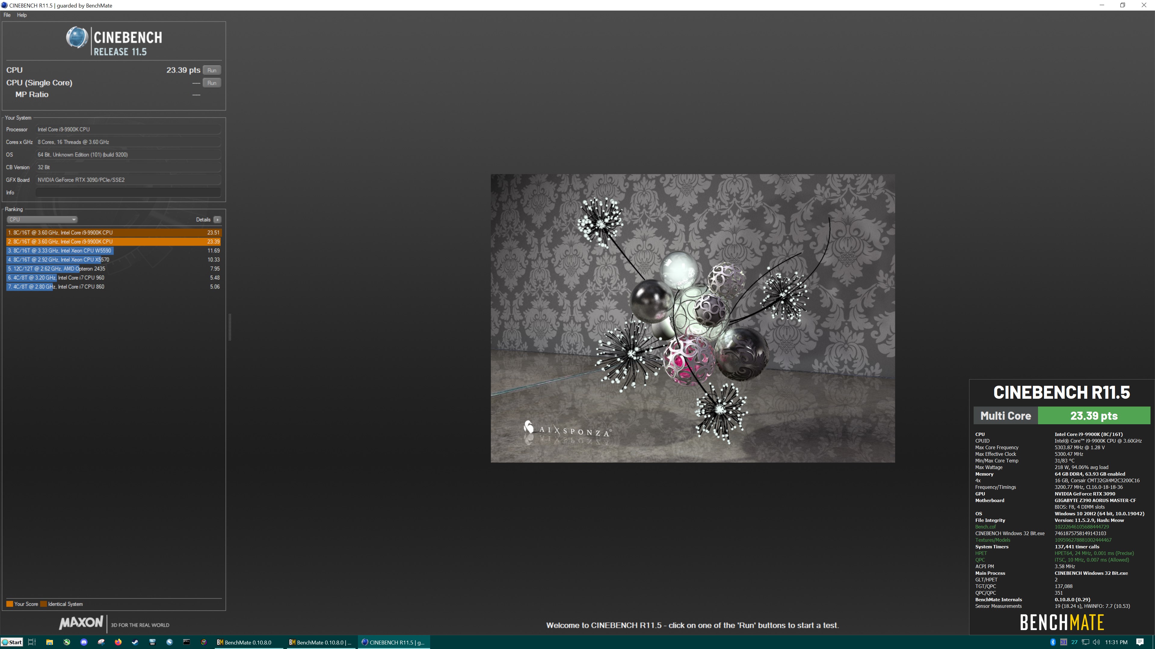Click the OS field value
The width and height of the screenshot is (1155, 649).
point(128,154)
